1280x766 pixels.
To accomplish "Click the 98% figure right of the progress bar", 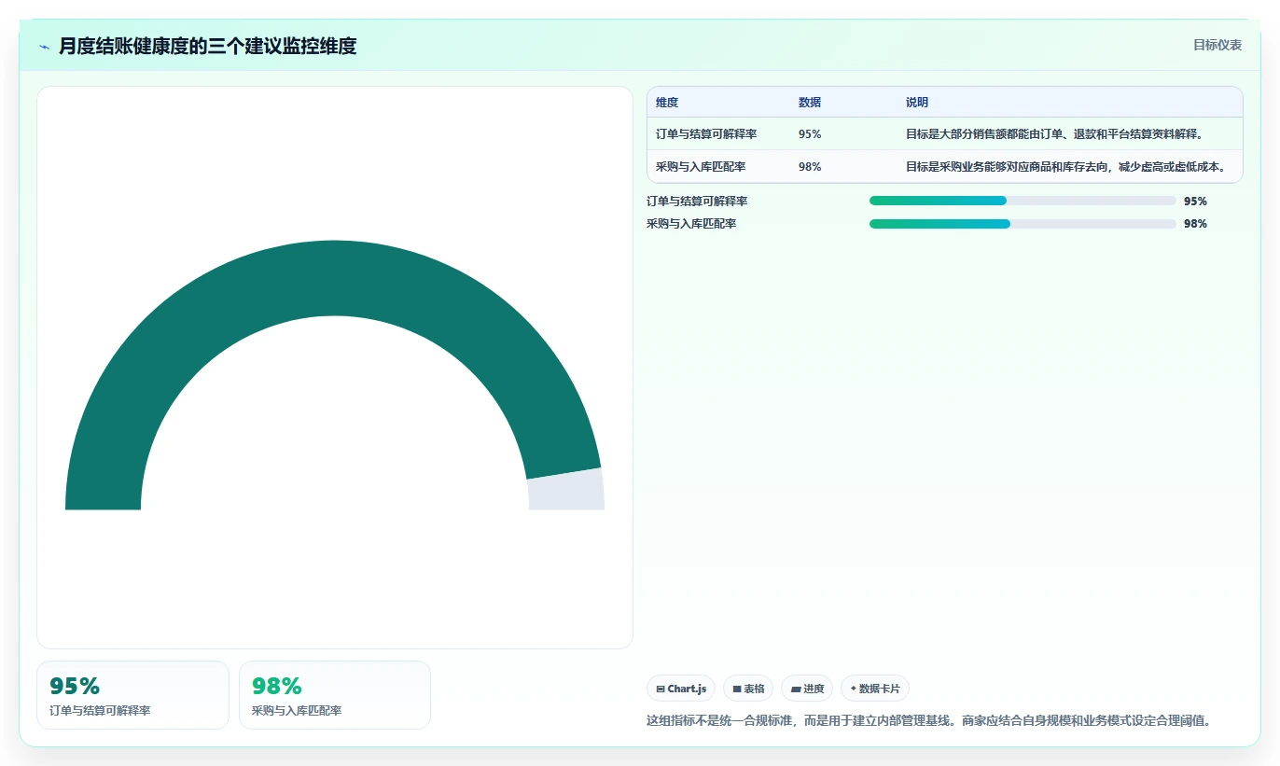I will (x=1195, y=224).
